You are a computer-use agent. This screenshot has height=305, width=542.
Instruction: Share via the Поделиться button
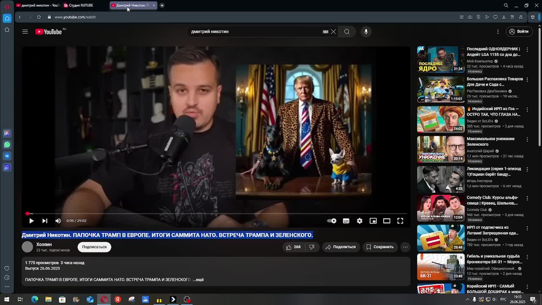pyautogui.click(x=340, y=247)
